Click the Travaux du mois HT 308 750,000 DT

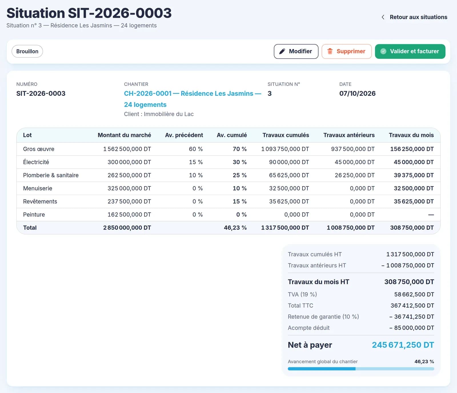pos(409,282)
